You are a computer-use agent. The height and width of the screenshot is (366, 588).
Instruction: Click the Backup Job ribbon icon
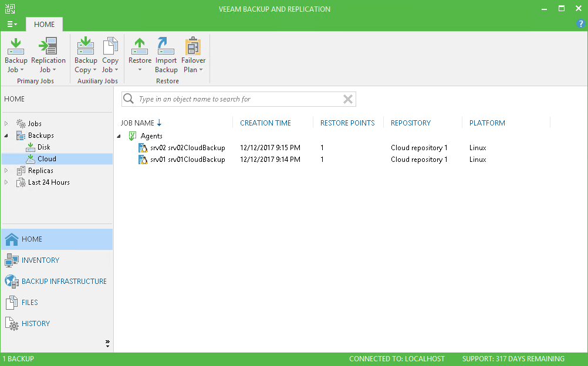point(16,46)
